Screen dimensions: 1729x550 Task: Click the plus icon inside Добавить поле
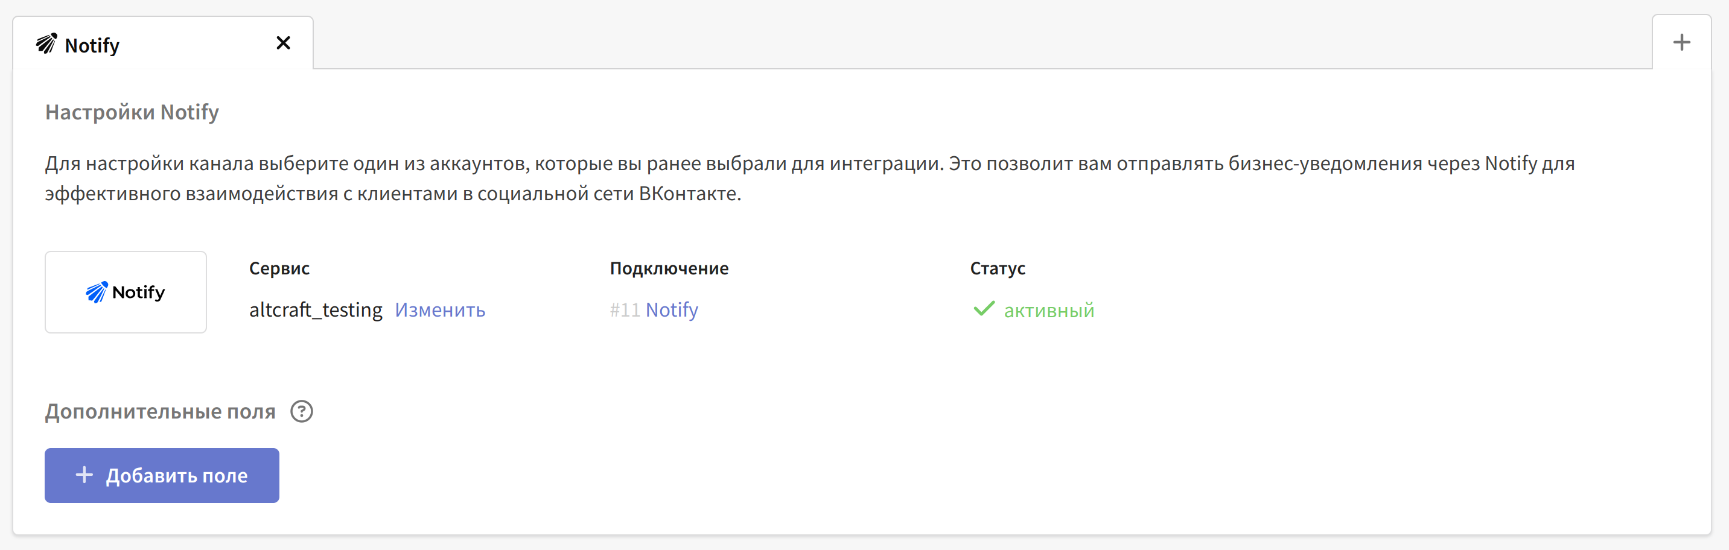coord(84,475)
